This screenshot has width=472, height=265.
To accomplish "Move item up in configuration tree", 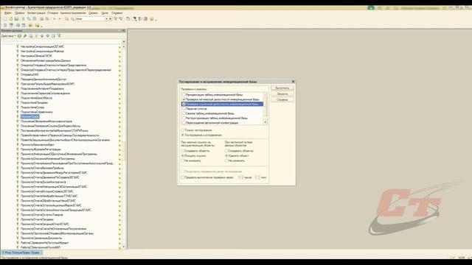I will point(42,36).
